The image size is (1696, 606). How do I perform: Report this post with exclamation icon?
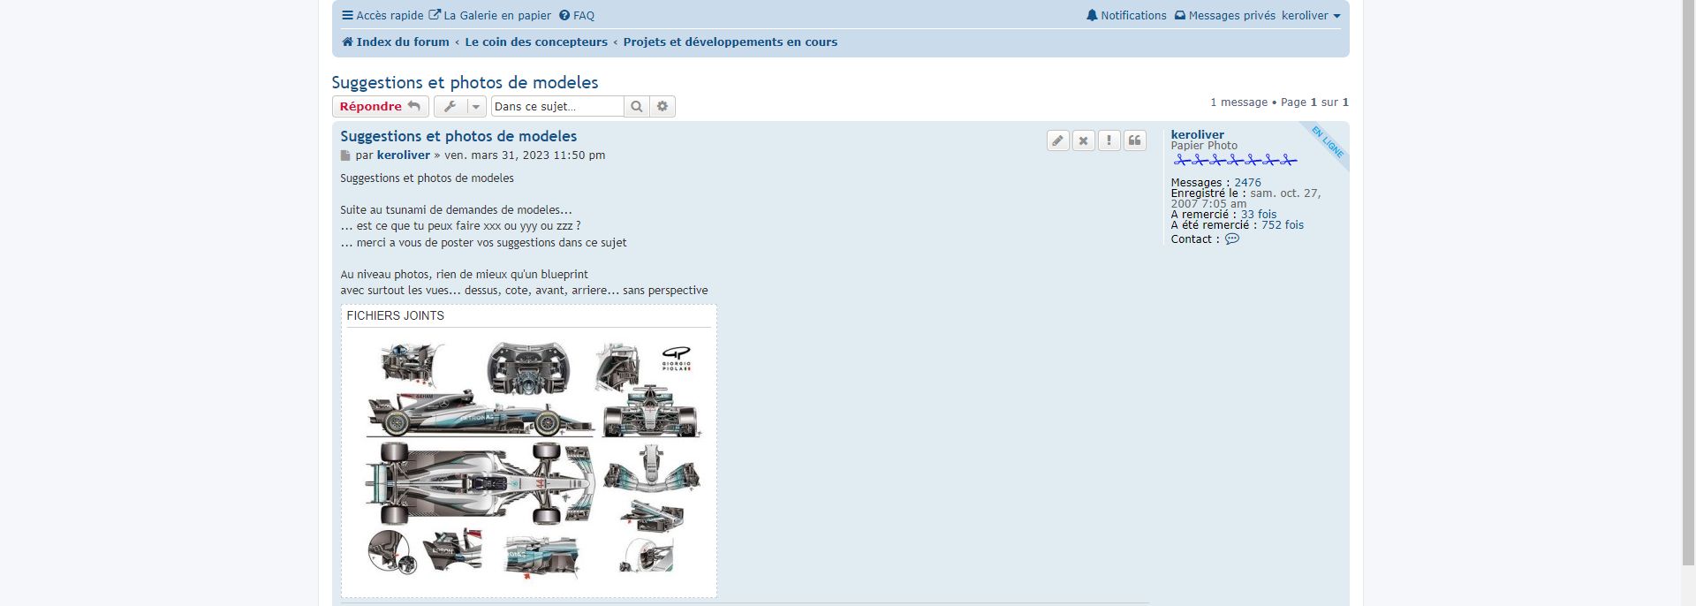pyautogui.click(x=1109, y=140)
